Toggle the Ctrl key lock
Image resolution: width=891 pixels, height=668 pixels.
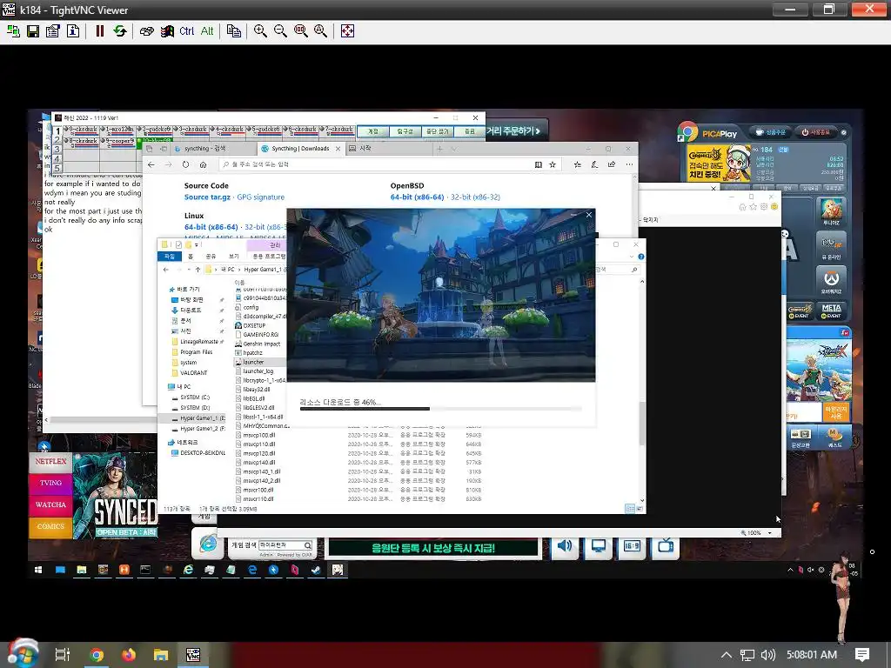click(186, 31)
